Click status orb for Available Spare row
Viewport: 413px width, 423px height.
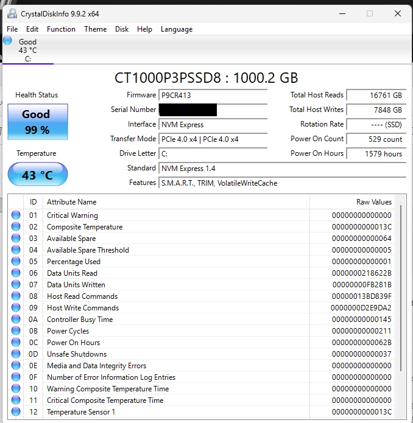(x=16, y=238)
